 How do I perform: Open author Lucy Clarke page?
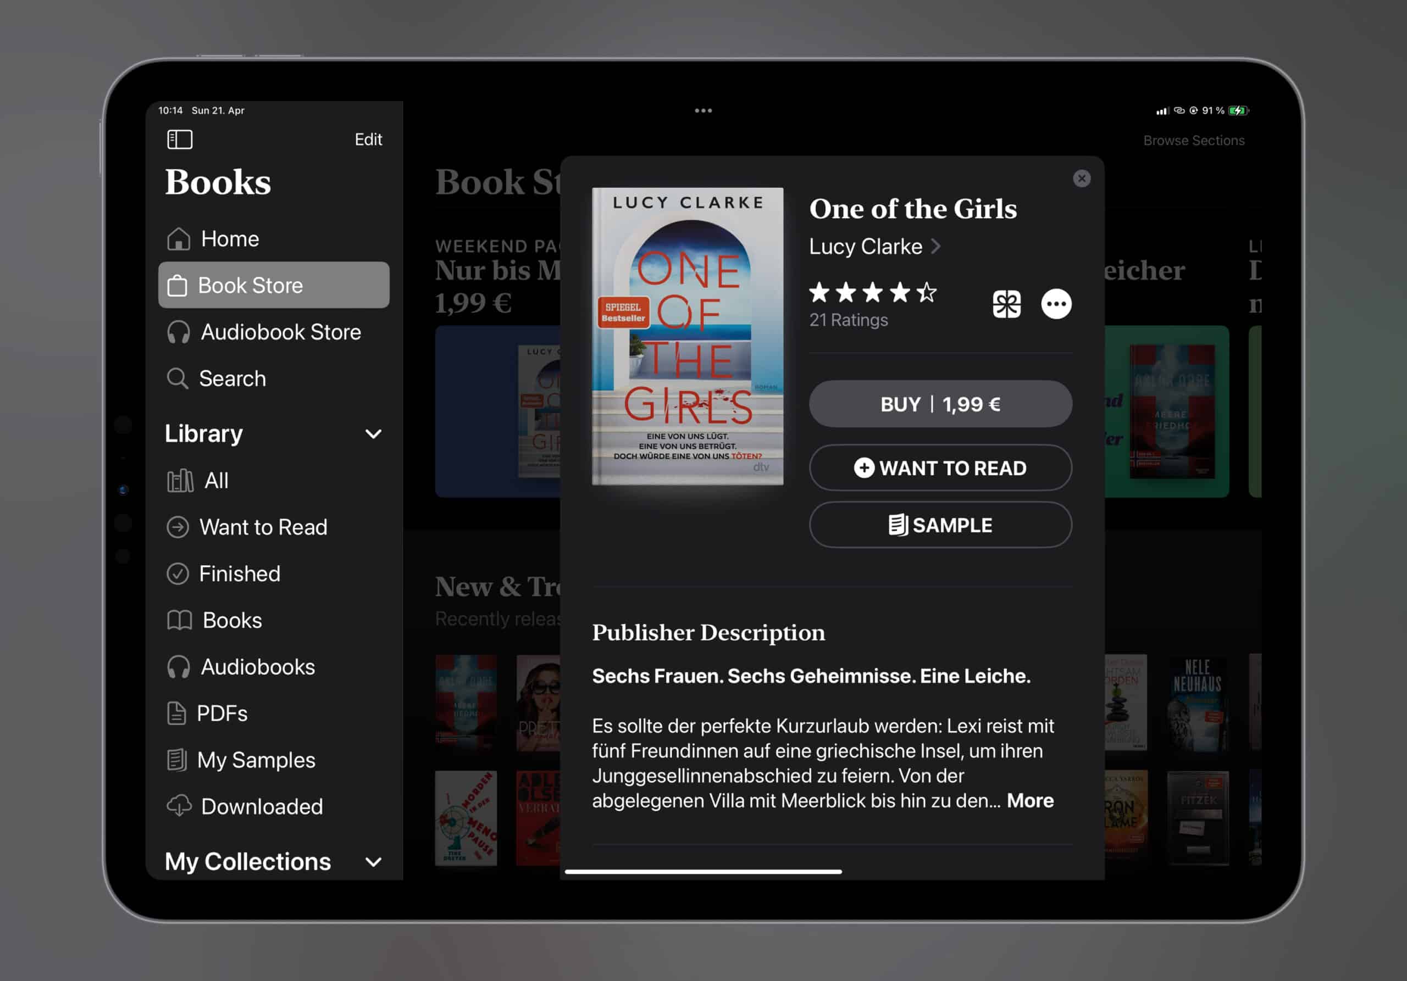click(874, 247)
